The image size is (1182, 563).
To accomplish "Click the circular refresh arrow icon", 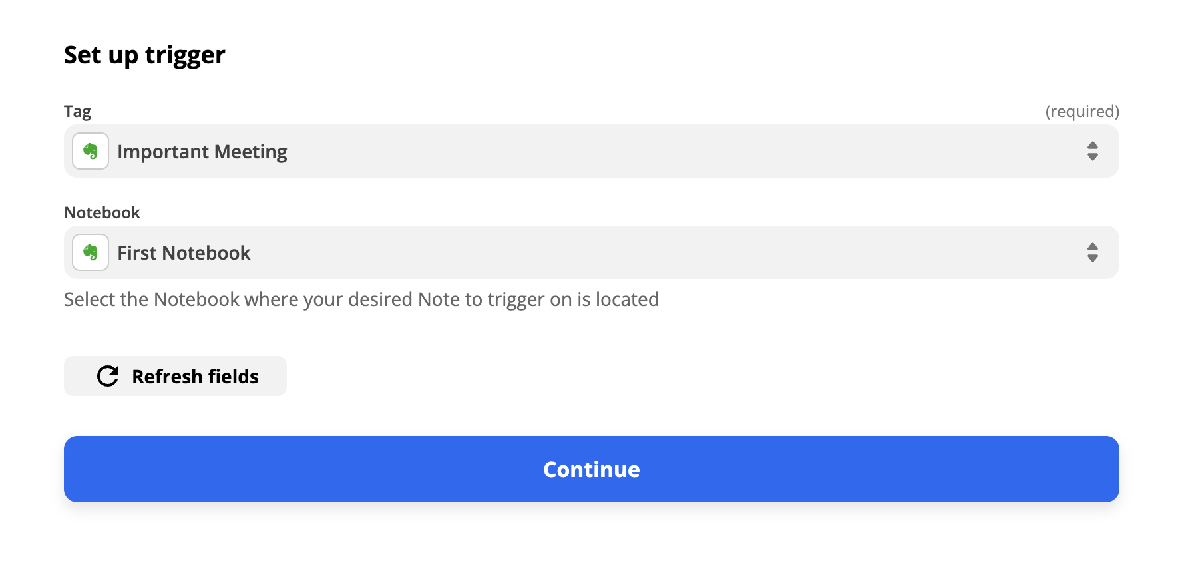I will coord(108,376).
